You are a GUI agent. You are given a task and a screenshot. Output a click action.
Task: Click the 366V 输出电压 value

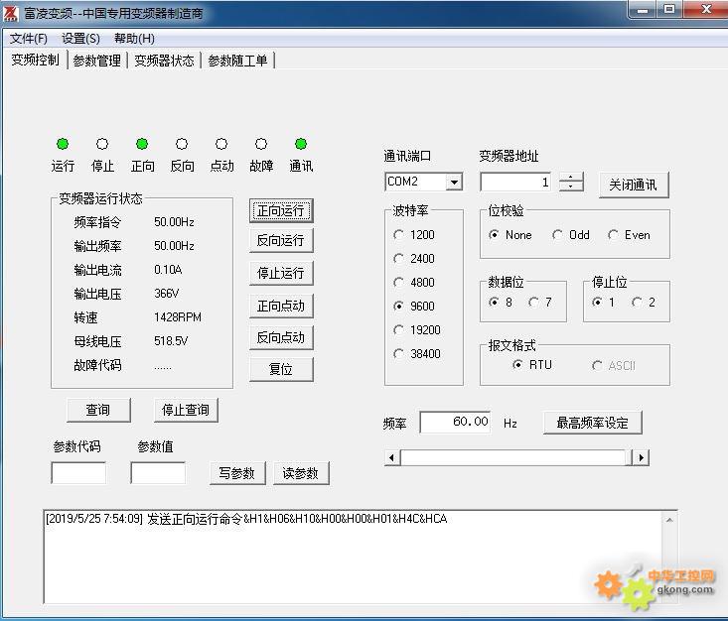[x=166, y=293]
